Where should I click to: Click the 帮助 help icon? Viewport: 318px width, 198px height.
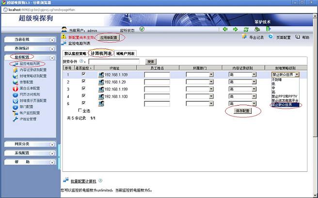tap(302, 37)
